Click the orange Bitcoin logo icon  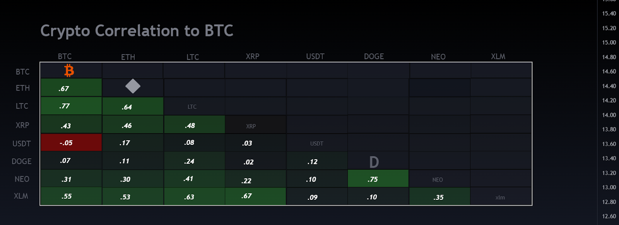point(69,71)
